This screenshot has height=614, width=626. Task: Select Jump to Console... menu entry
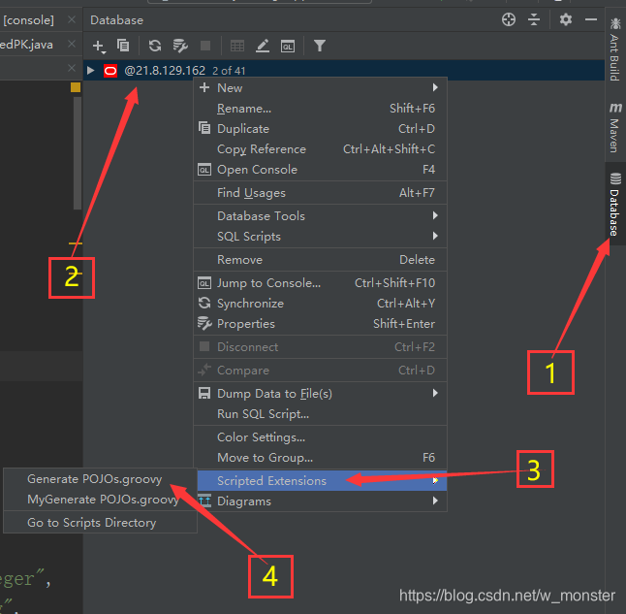320,282
